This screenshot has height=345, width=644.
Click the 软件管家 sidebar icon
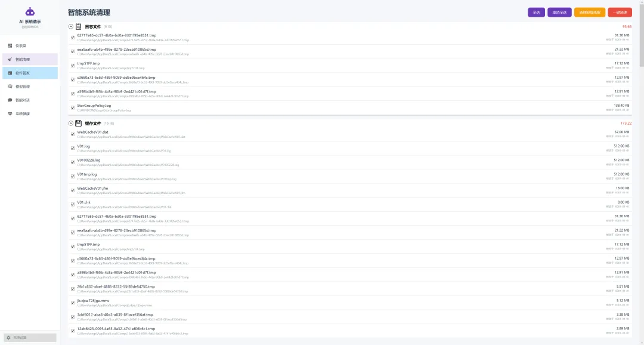coord(10,73)
